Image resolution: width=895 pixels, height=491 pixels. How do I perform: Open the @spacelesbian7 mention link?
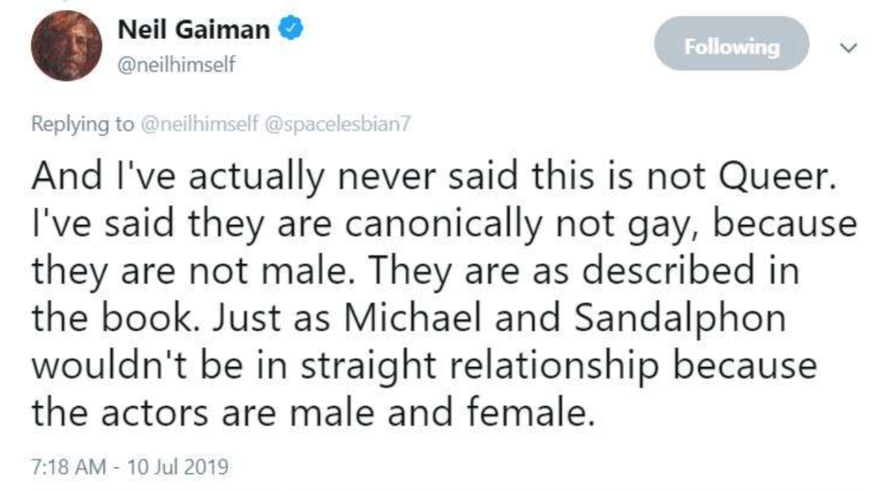337,124
